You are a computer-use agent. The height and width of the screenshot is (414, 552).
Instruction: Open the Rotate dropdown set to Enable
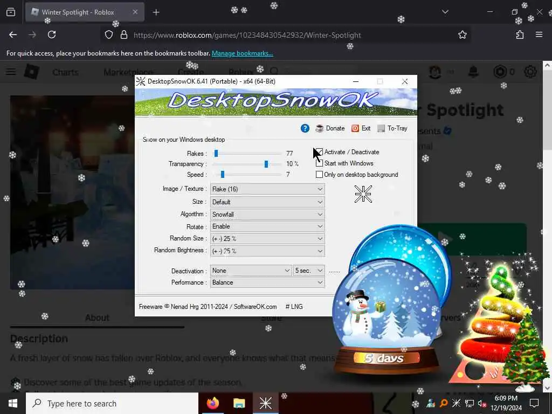(x=267, y=226)
